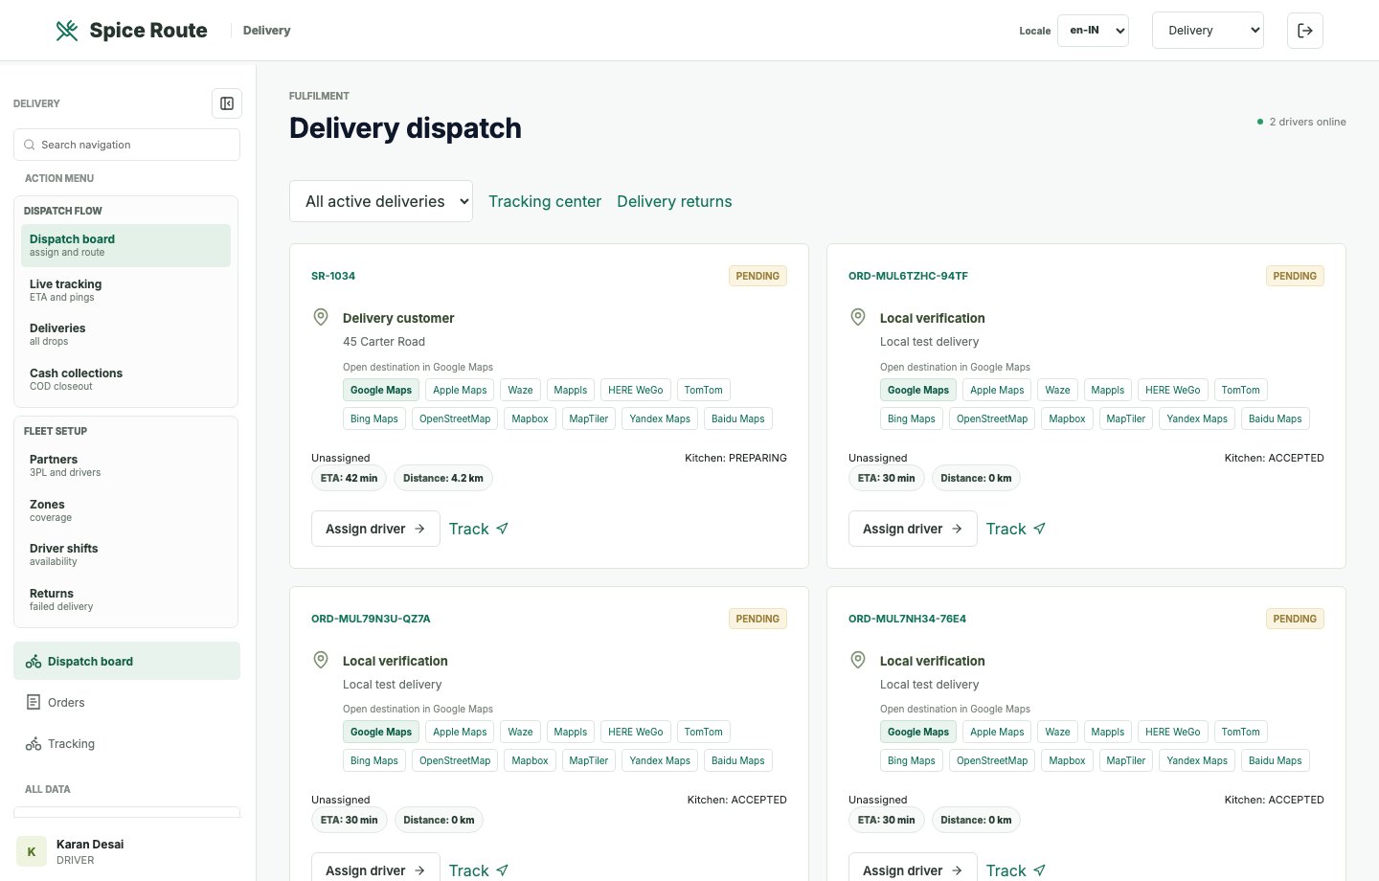The image size is (1379, 881).
Task: Open SR-1034 destination in Google Maps
Action: tap(381, 390)
